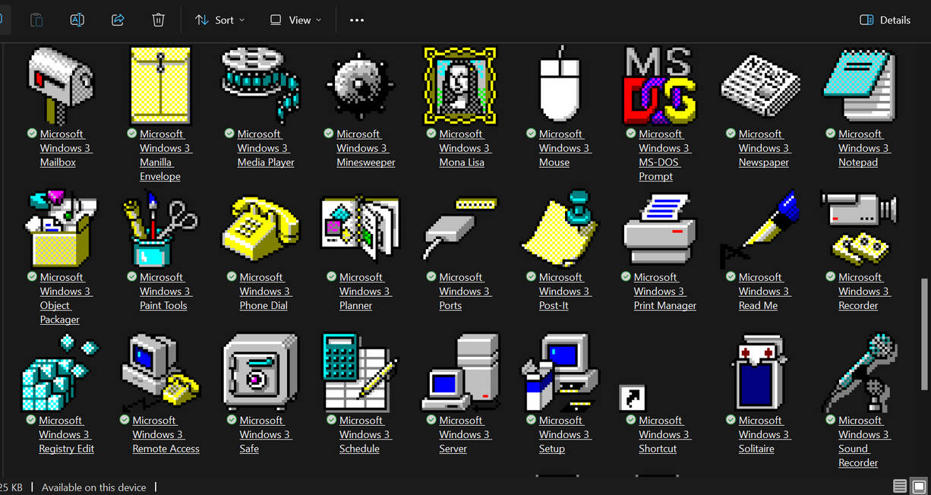Viewport: 931px width, 495px height.
Task: Select the Mona Lisa icon file
Action: [x=459, y=85]
